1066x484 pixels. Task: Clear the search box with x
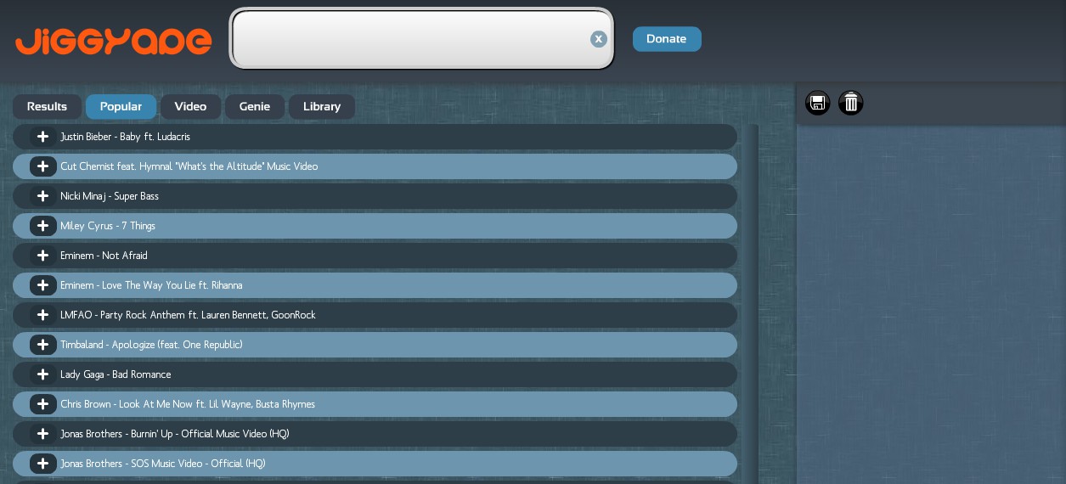(x=599, y=38)
